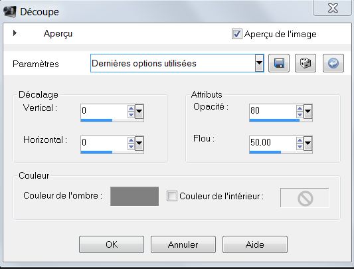This screenshot has width=354, height=269.
Task: Toggle the Aperçu de l'image checkbox
Action: pyautogui.click(x=237, y=34)
